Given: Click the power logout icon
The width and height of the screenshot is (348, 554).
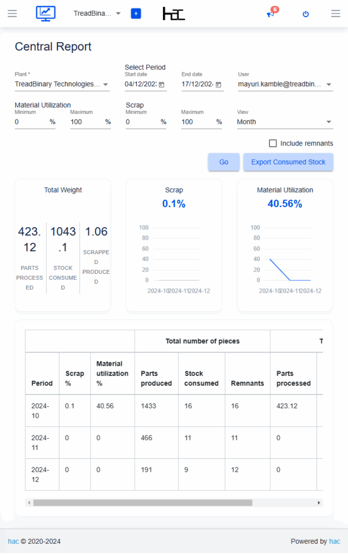Looking at the screenshot, I should click(306, 14).
